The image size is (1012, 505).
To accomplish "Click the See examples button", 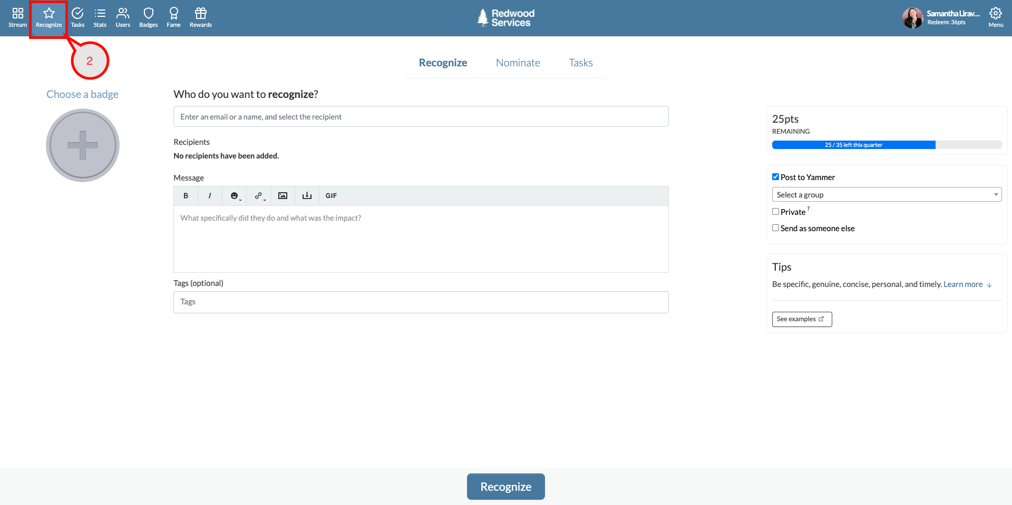I will click(801, 319).
